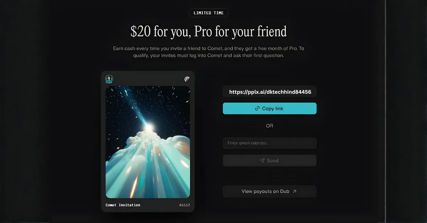
Task: Open View payouts on Dub
Action: click(x=269, y=191)
